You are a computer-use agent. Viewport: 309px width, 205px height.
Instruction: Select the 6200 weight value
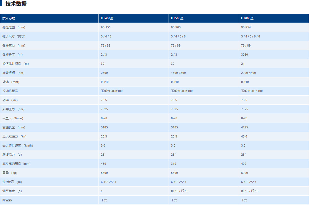[x=244, y=173]
